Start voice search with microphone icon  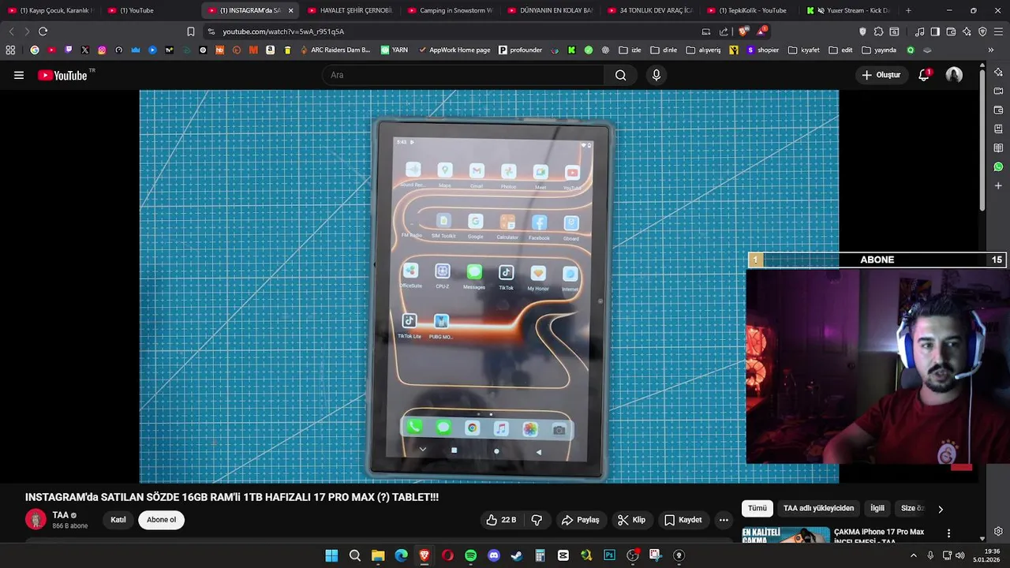[x=656, y=75]
